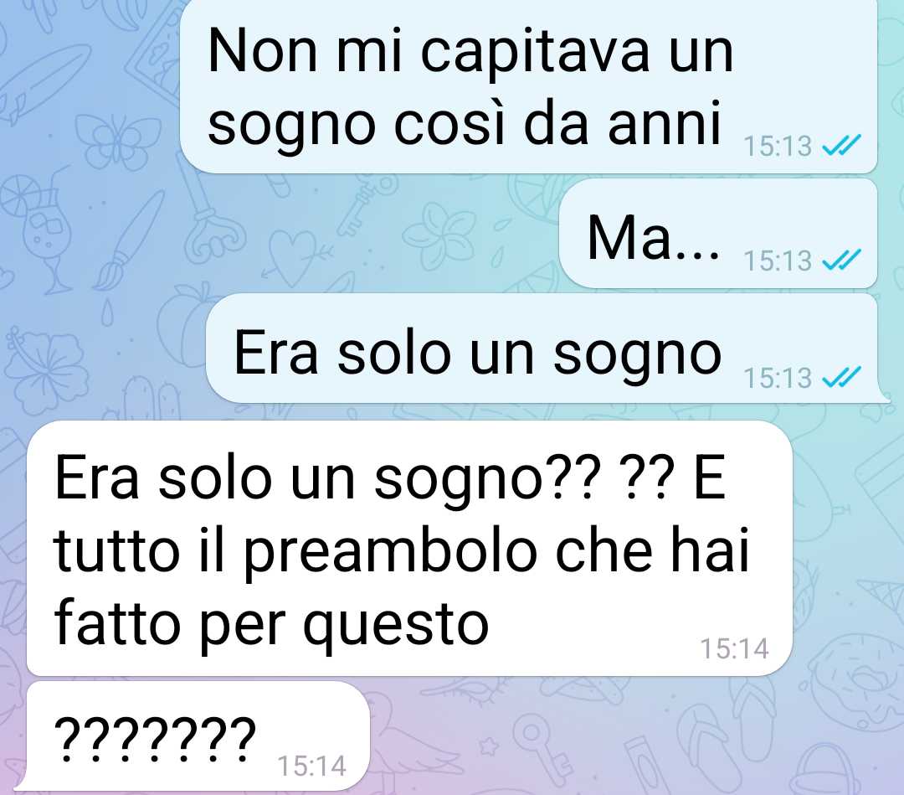Screen dimensions: 904x795
Task: Tap the 15:13 time on sent "Era solo un sogno"
Action: tap(778, 378)
